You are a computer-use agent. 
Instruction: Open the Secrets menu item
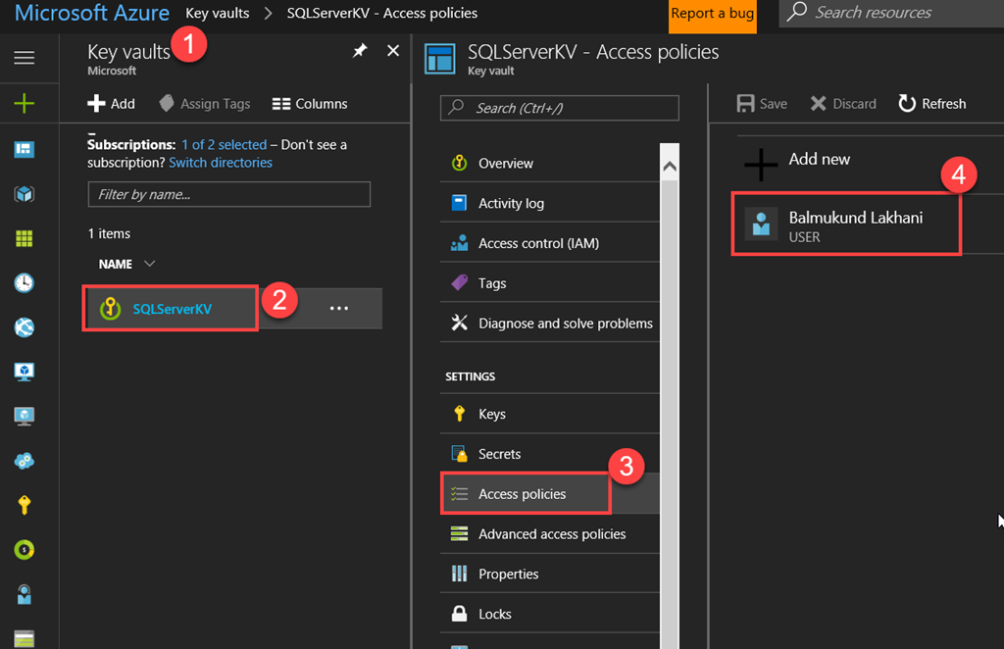[499, 454]
